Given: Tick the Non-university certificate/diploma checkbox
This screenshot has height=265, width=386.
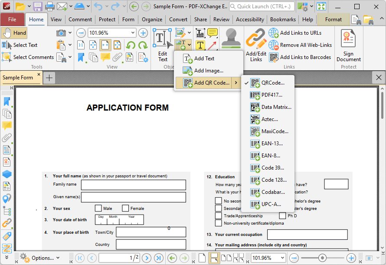Looking at the screenshot, I should click(x=218, y=223).
